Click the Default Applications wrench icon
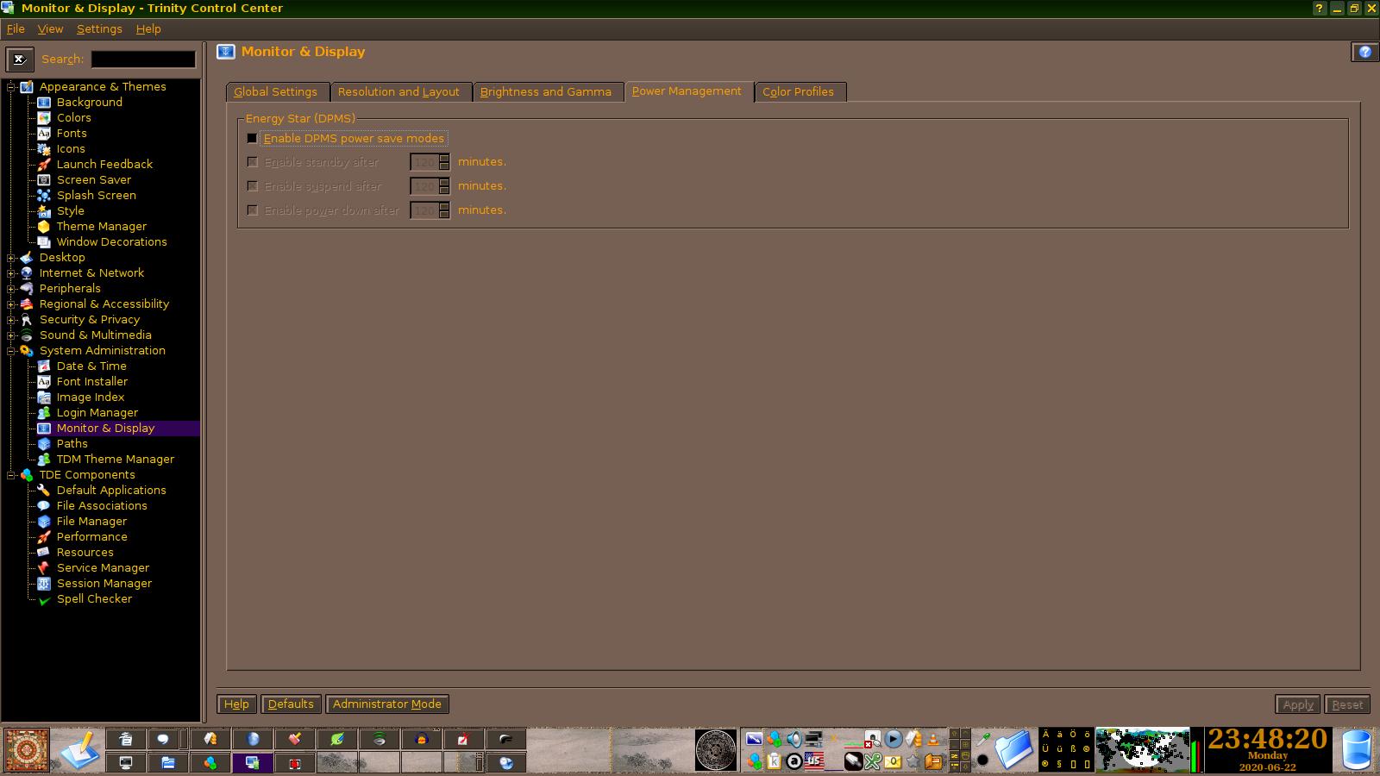The width and height of the screenshot is (1380, 776). pos(44,490)
